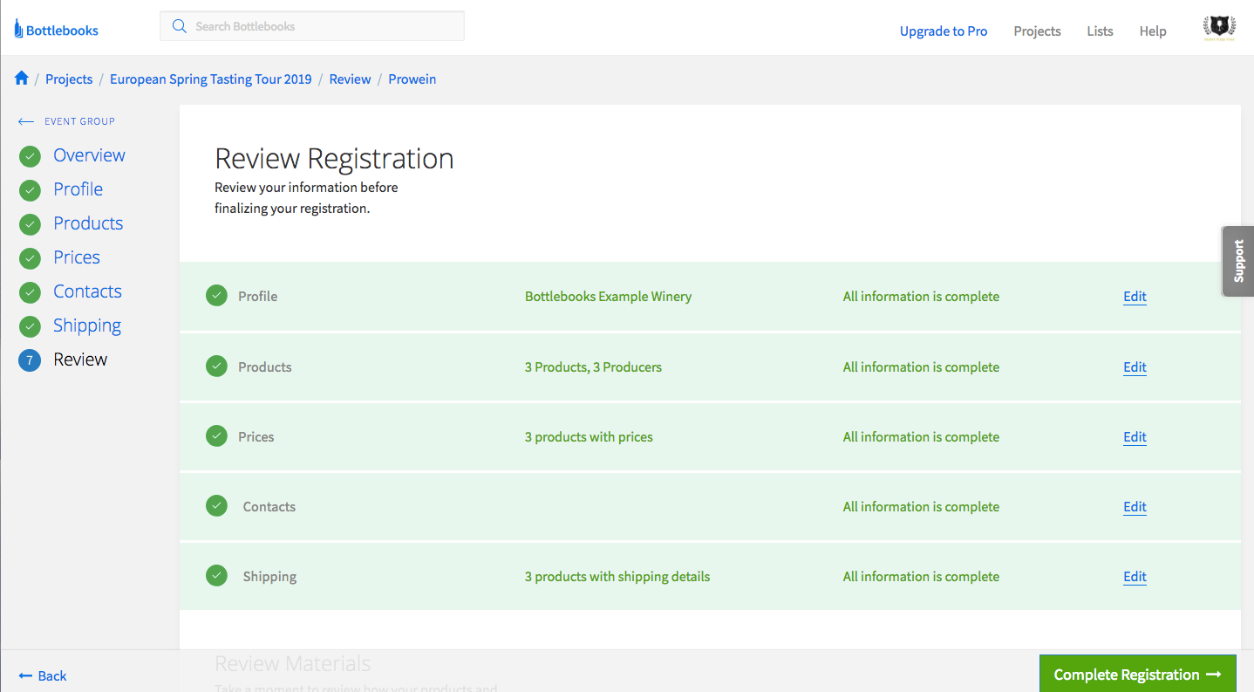Click the Event Group back arrow
The image size is (1254, 692).
click(x=26, y=121)
